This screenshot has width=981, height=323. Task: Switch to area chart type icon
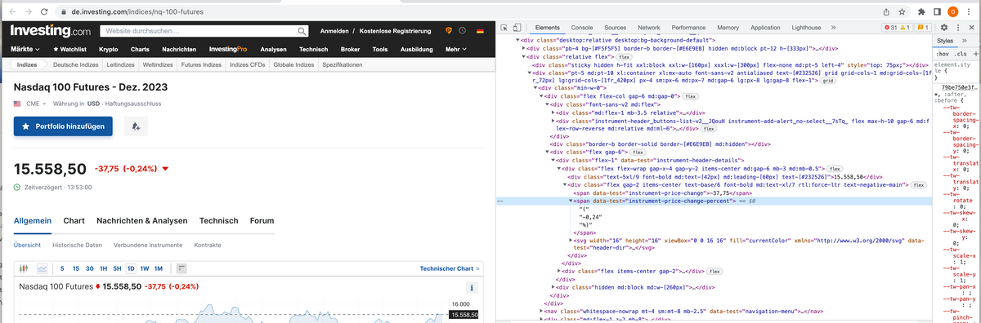click(42, 268)
